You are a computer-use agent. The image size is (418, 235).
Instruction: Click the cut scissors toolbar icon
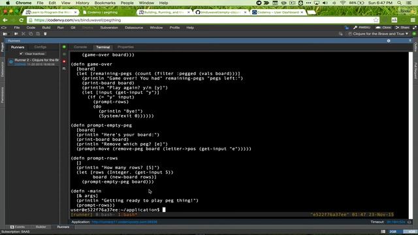coord(24,34)
